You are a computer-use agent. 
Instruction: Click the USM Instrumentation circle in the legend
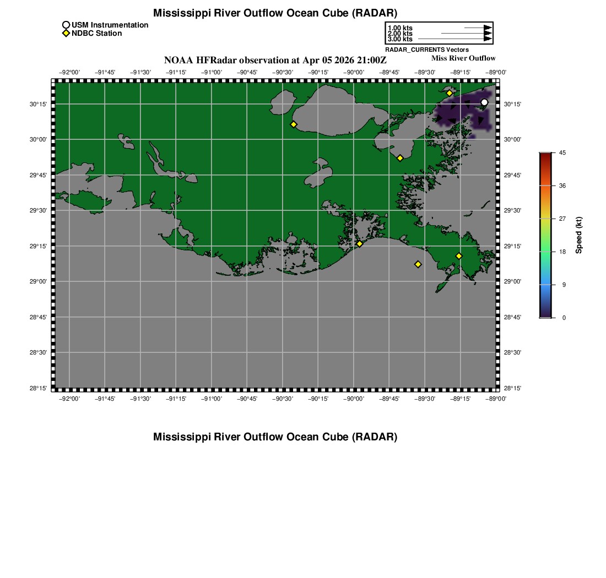coord(66,25)
